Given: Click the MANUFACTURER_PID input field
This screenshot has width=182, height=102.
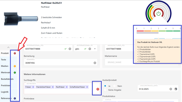Looking at the screenshot, I should (x=119, y=49).
